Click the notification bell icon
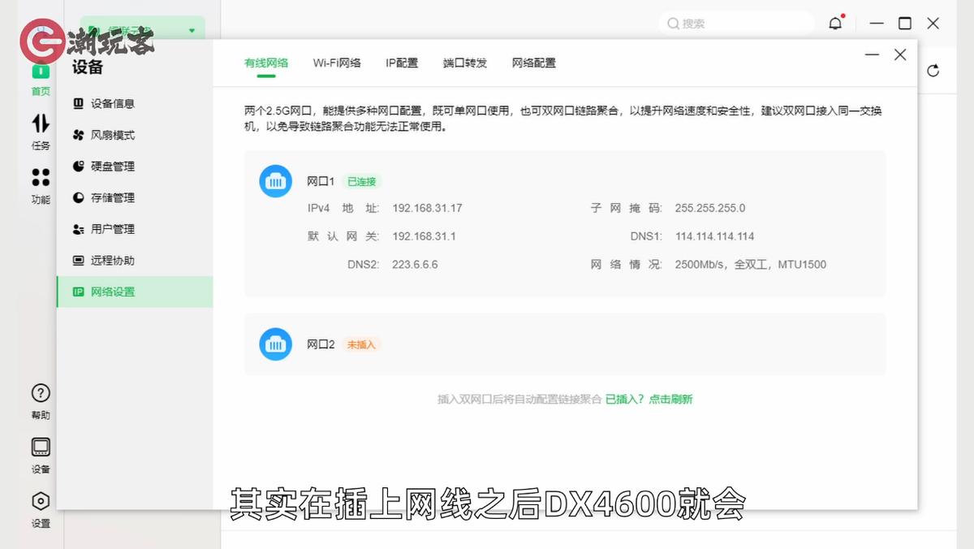 pyautogui.click(x=835, y=23)
